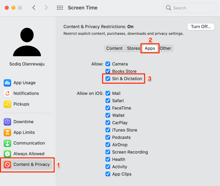Image resolution: width=220 pixels, height=186 pixels.
Task: Select Always Allowed in the sidebar
Action: (x=28, y=154)
